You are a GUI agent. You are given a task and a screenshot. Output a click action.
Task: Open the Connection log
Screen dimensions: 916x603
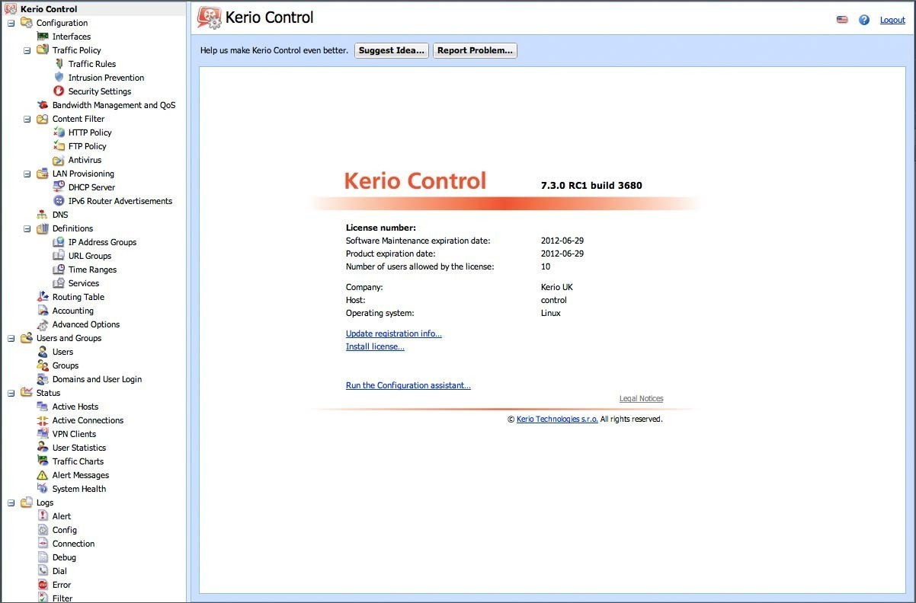pos(74,544)
